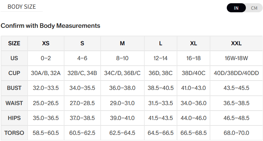Select the US row label
This screenshot has width=263, height=141.
click(14, 59)
